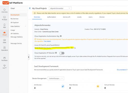Click the My Cloud Projects title
The image size is (128, 93).
39,8
